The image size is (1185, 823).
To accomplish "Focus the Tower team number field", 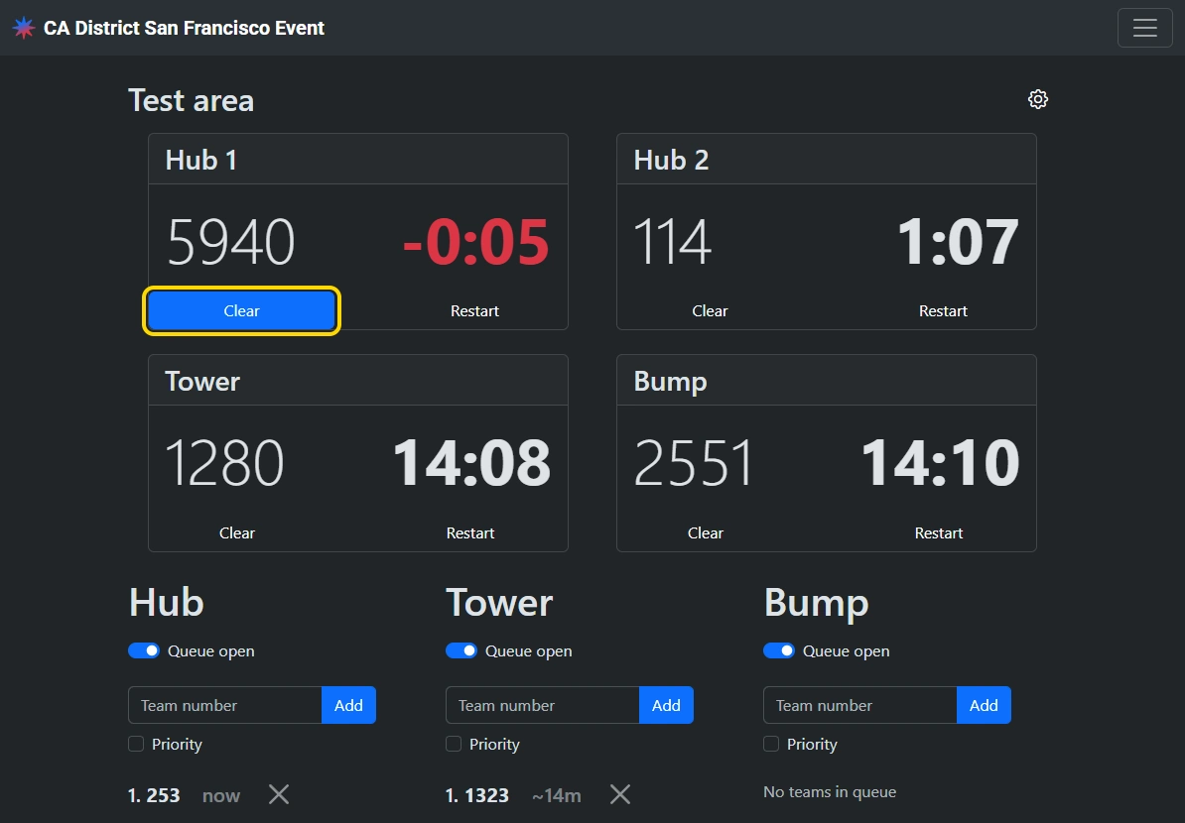I will pyautogui.click(x=542, y=705).
